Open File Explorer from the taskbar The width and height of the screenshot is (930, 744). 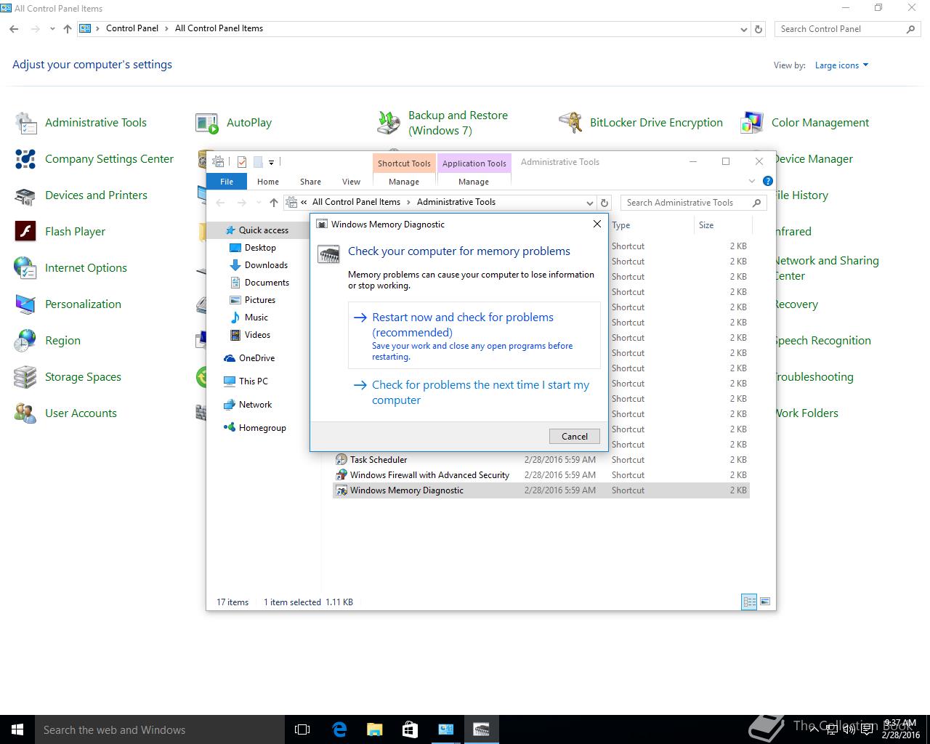374,729
